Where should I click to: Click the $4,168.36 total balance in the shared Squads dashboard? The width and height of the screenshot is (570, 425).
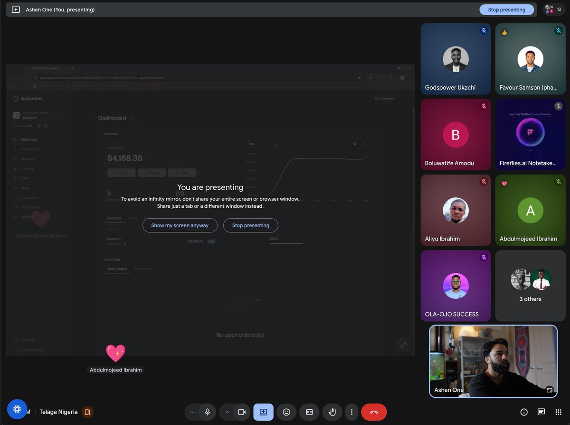tap(125, 158)
